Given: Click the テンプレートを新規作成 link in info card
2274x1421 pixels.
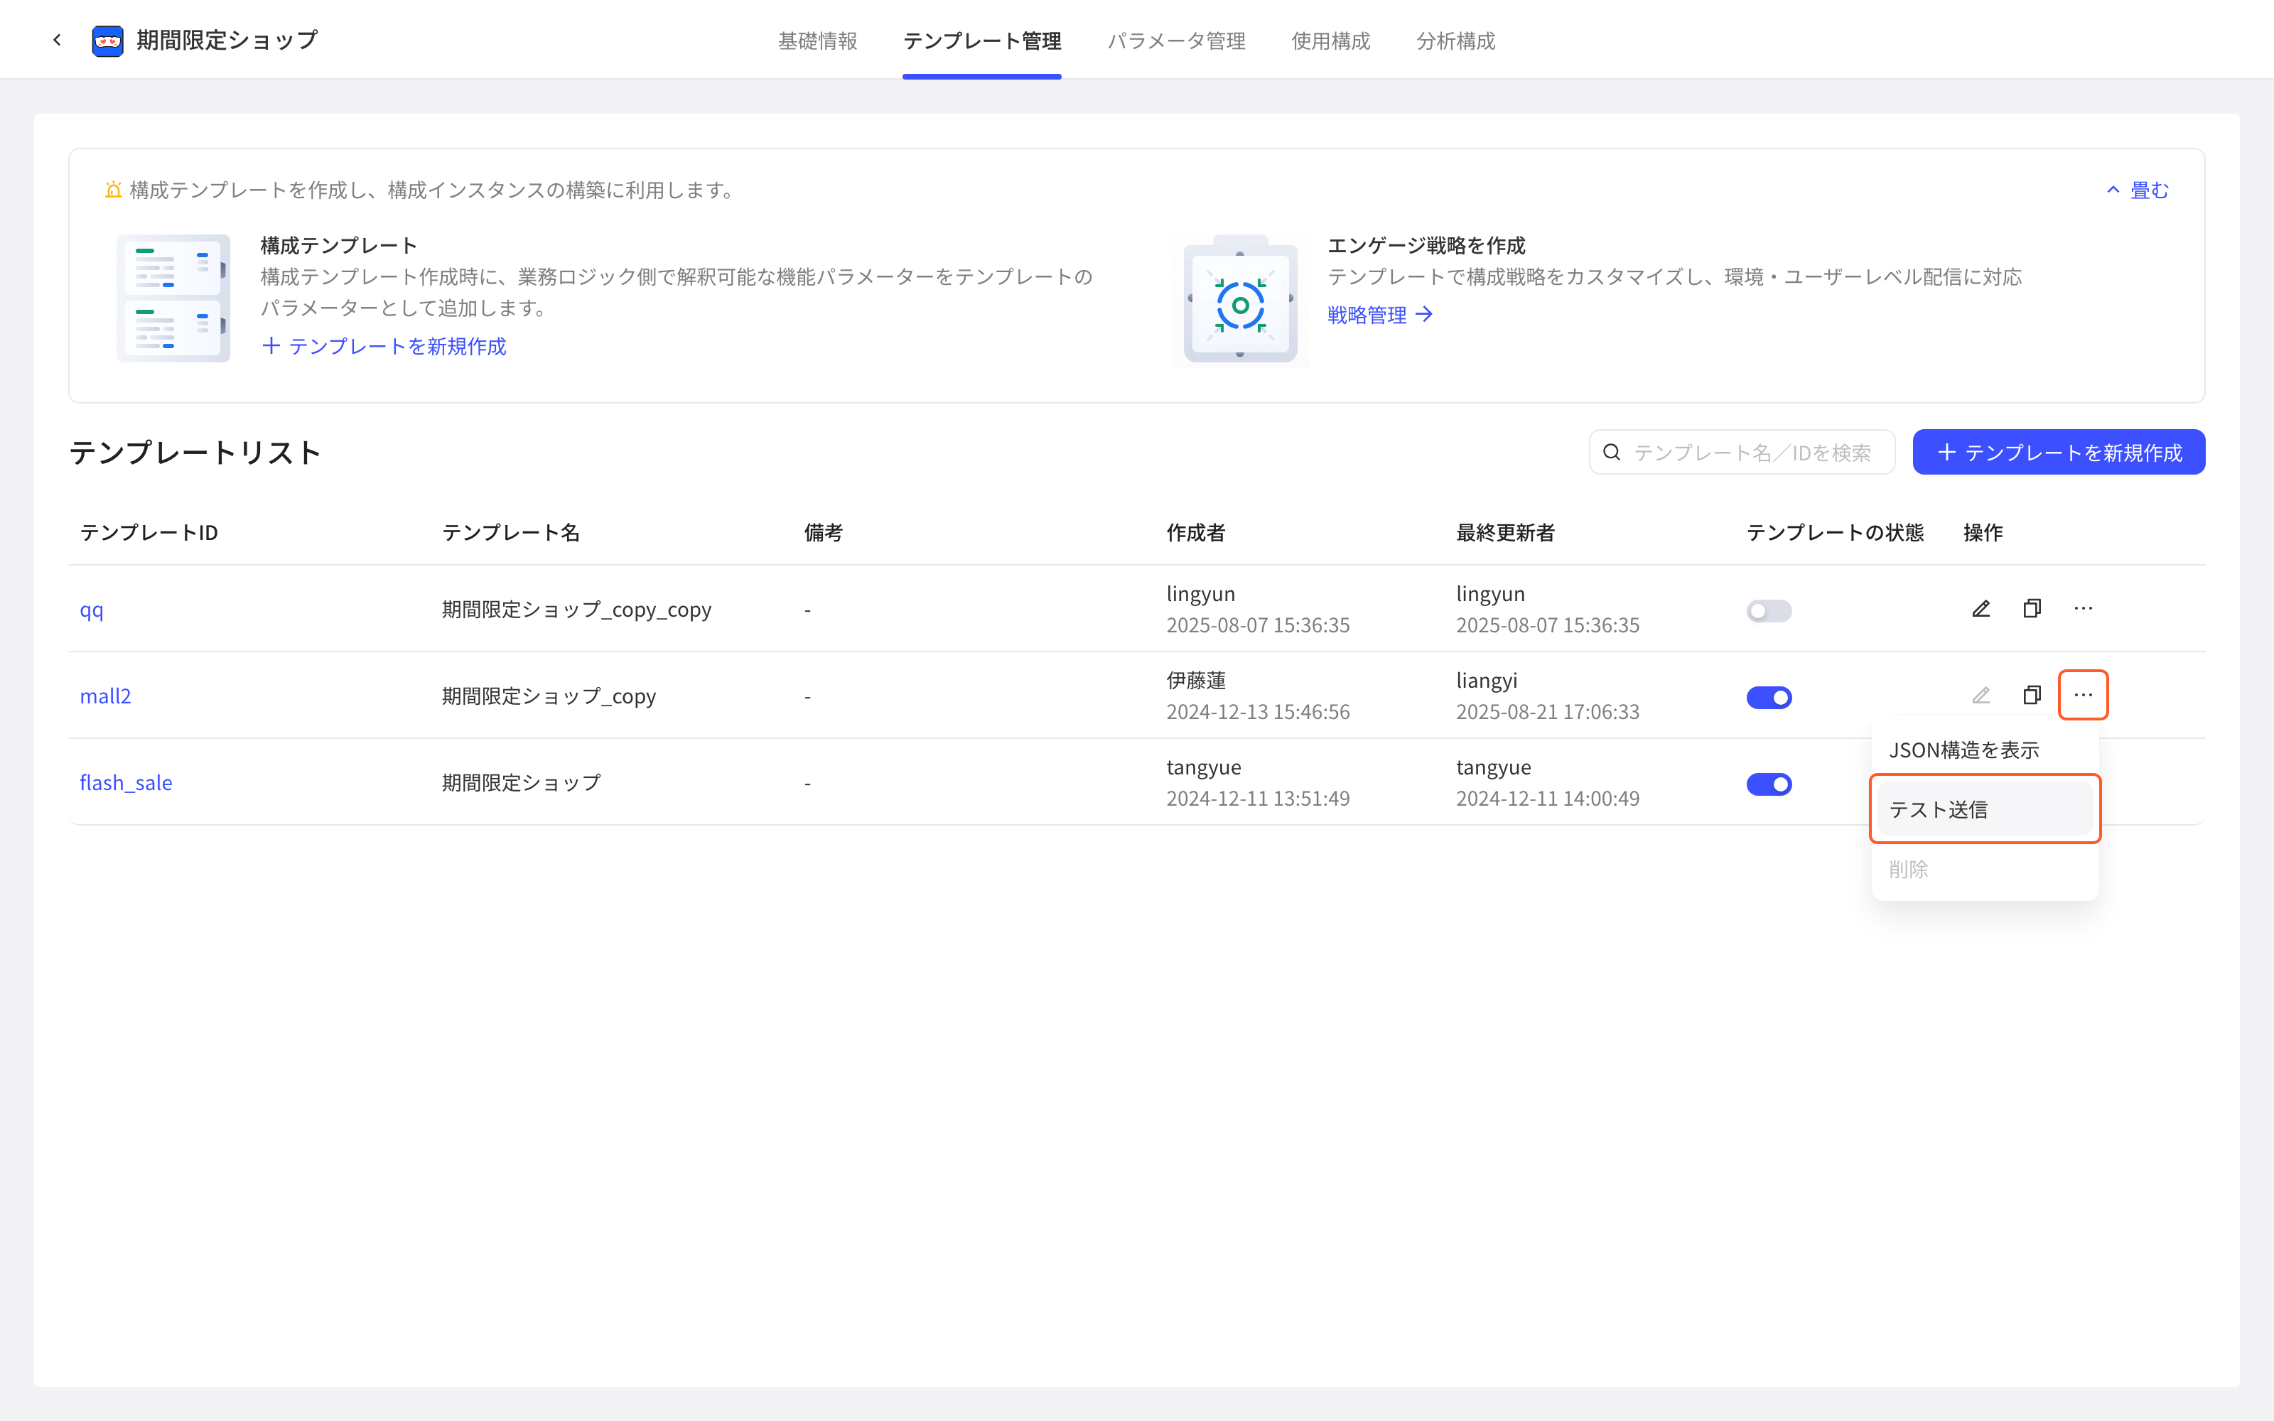Looking at the screenshot, I should pos(384,346).
